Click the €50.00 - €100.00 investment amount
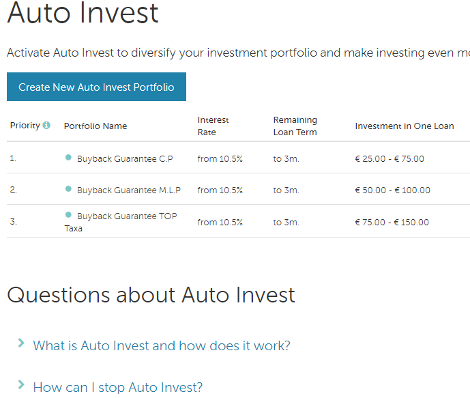The image size is (470, 398). (392, 190)
